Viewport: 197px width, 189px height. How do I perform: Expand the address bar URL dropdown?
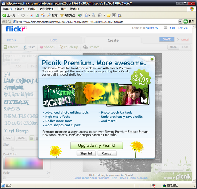(180, 22)
